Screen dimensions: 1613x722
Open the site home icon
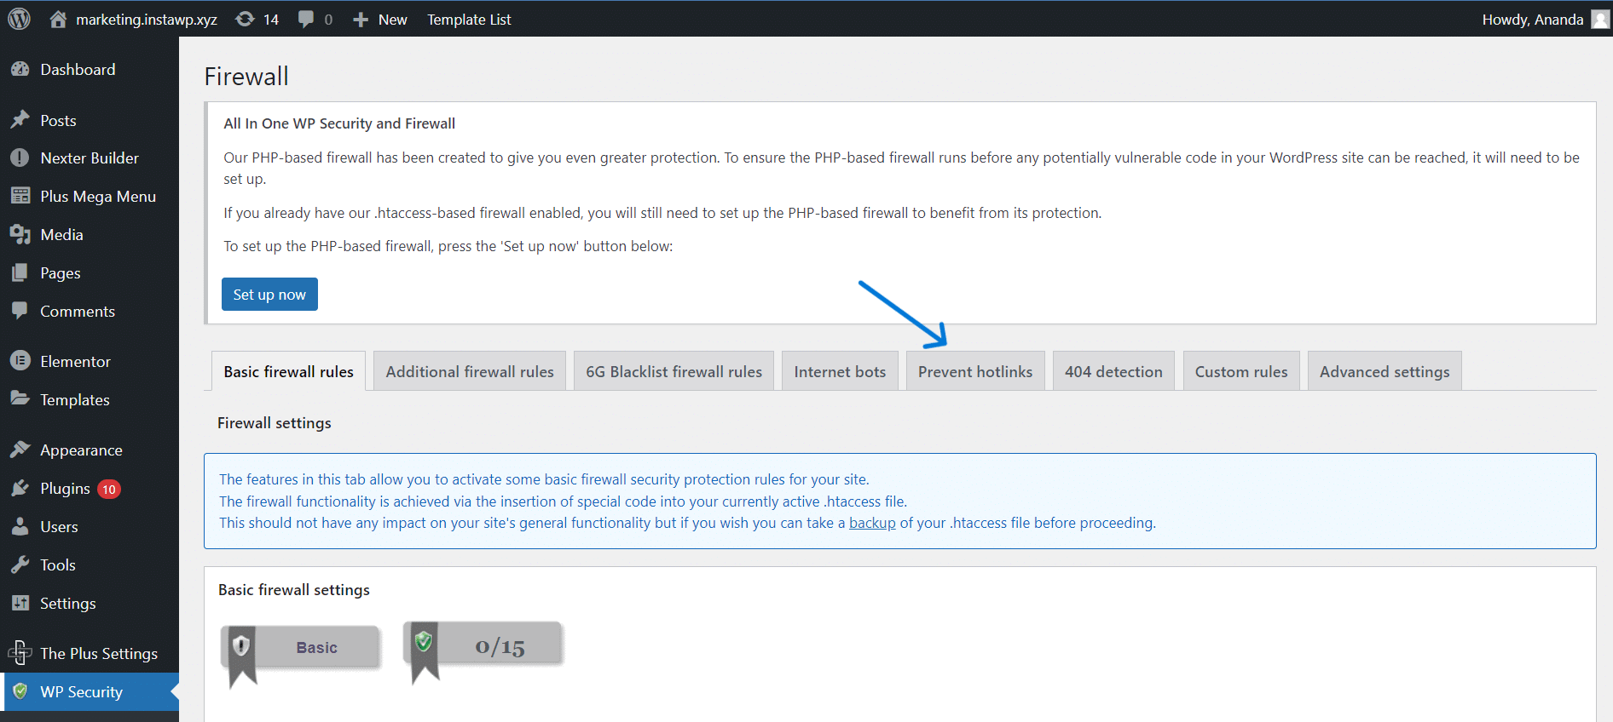tap(58, 19)
